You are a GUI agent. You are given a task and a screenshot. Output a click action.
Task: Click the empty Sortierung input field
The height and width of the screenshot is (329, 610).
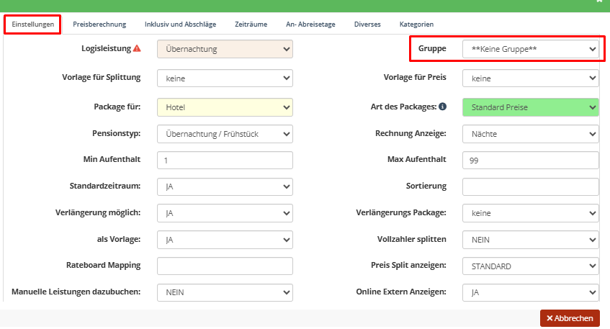tap(530, 186)
